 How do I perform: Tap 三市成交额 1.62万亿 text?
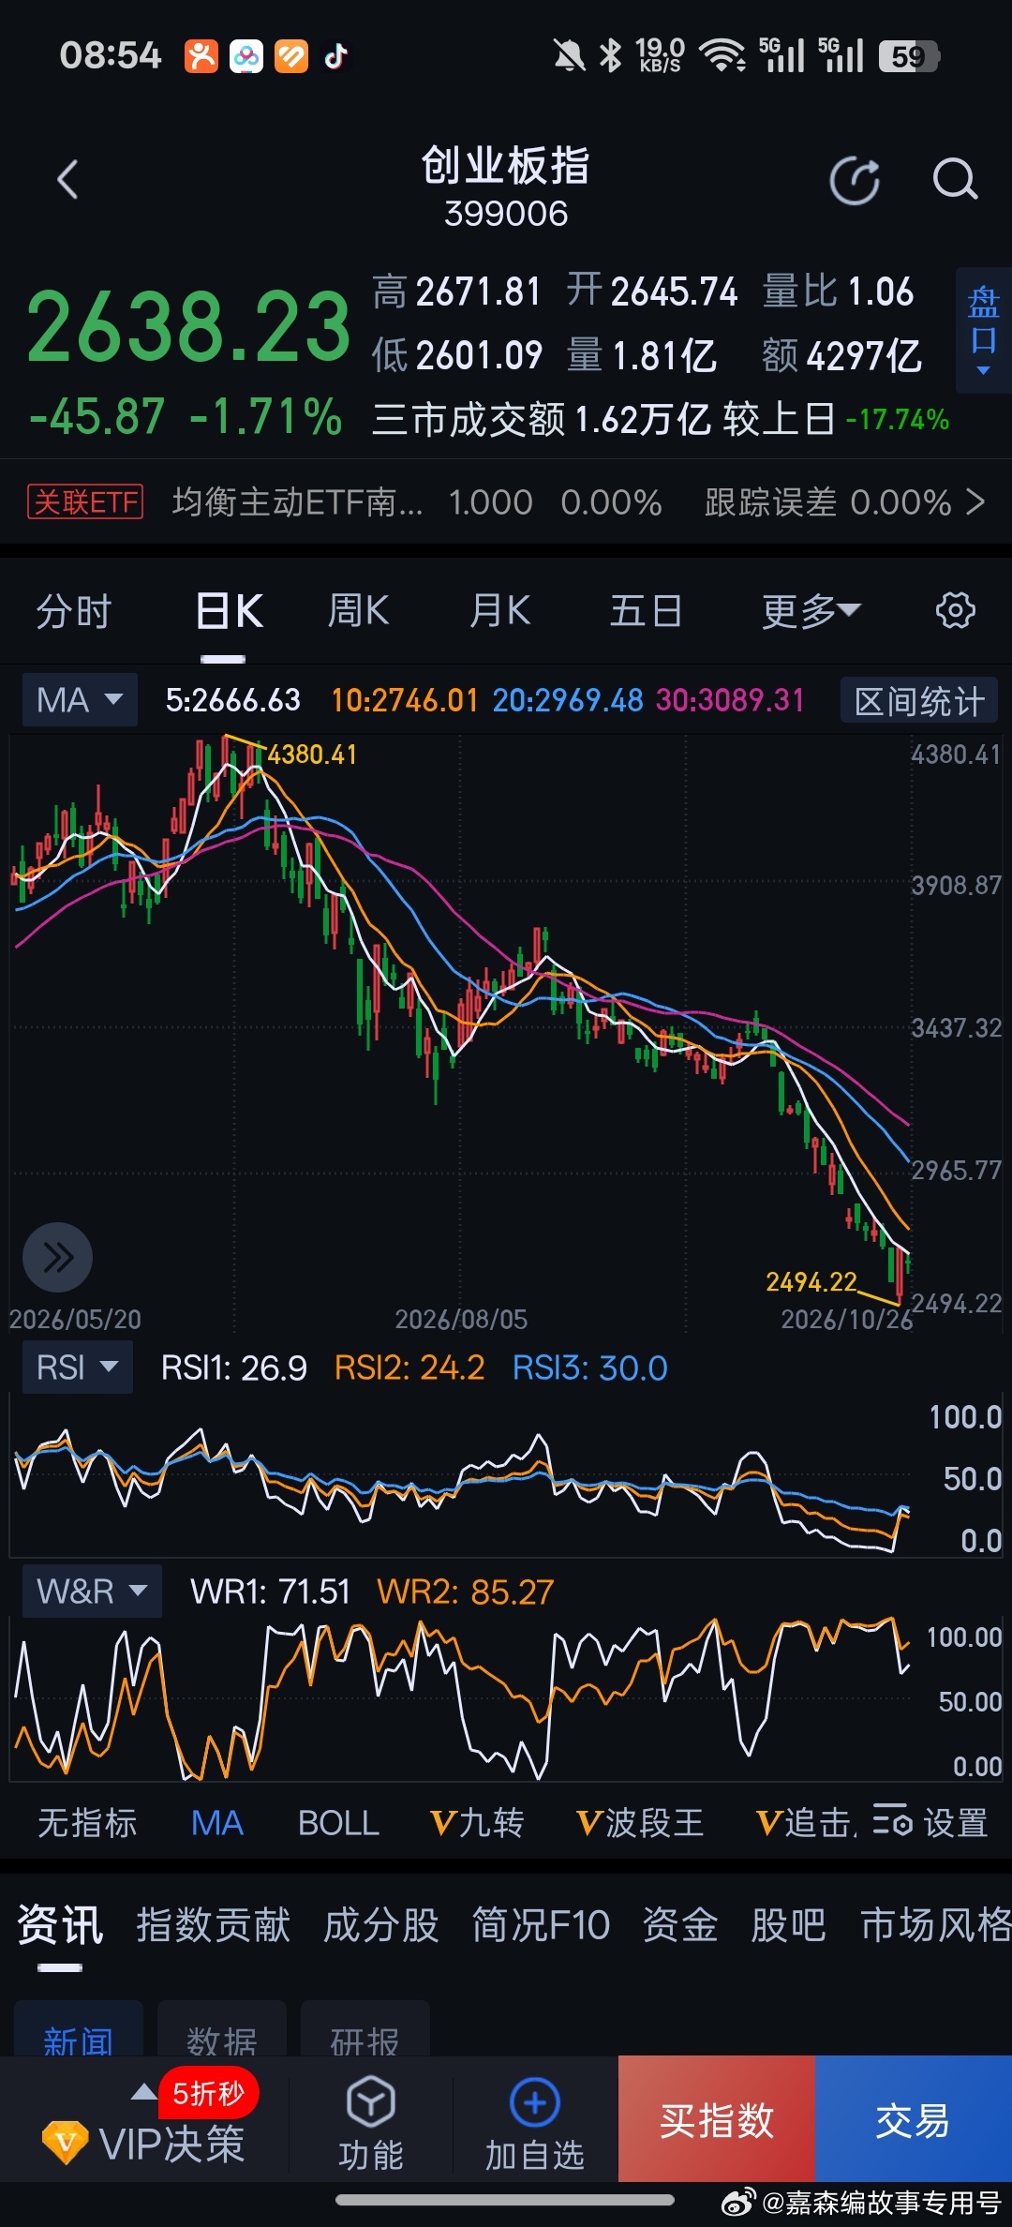point(543,420)
